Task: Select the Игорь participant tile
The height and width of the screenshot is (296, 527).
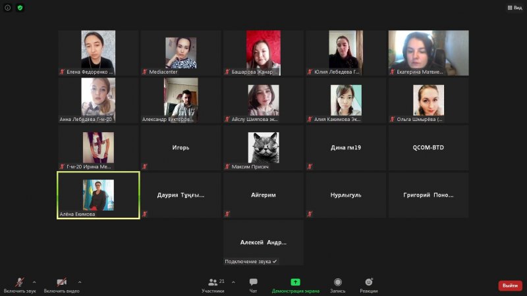Action: pyautogui.click(x=180, y=148)
